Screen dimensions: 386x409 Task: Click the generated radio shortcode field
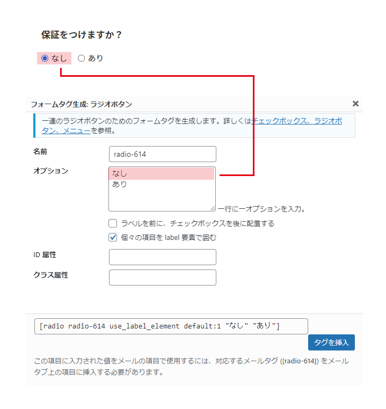(171, 326)
